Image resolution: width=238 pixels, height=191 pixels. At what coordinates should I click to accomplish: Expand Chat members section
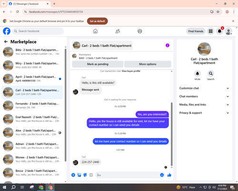click(x=204, y=96)
